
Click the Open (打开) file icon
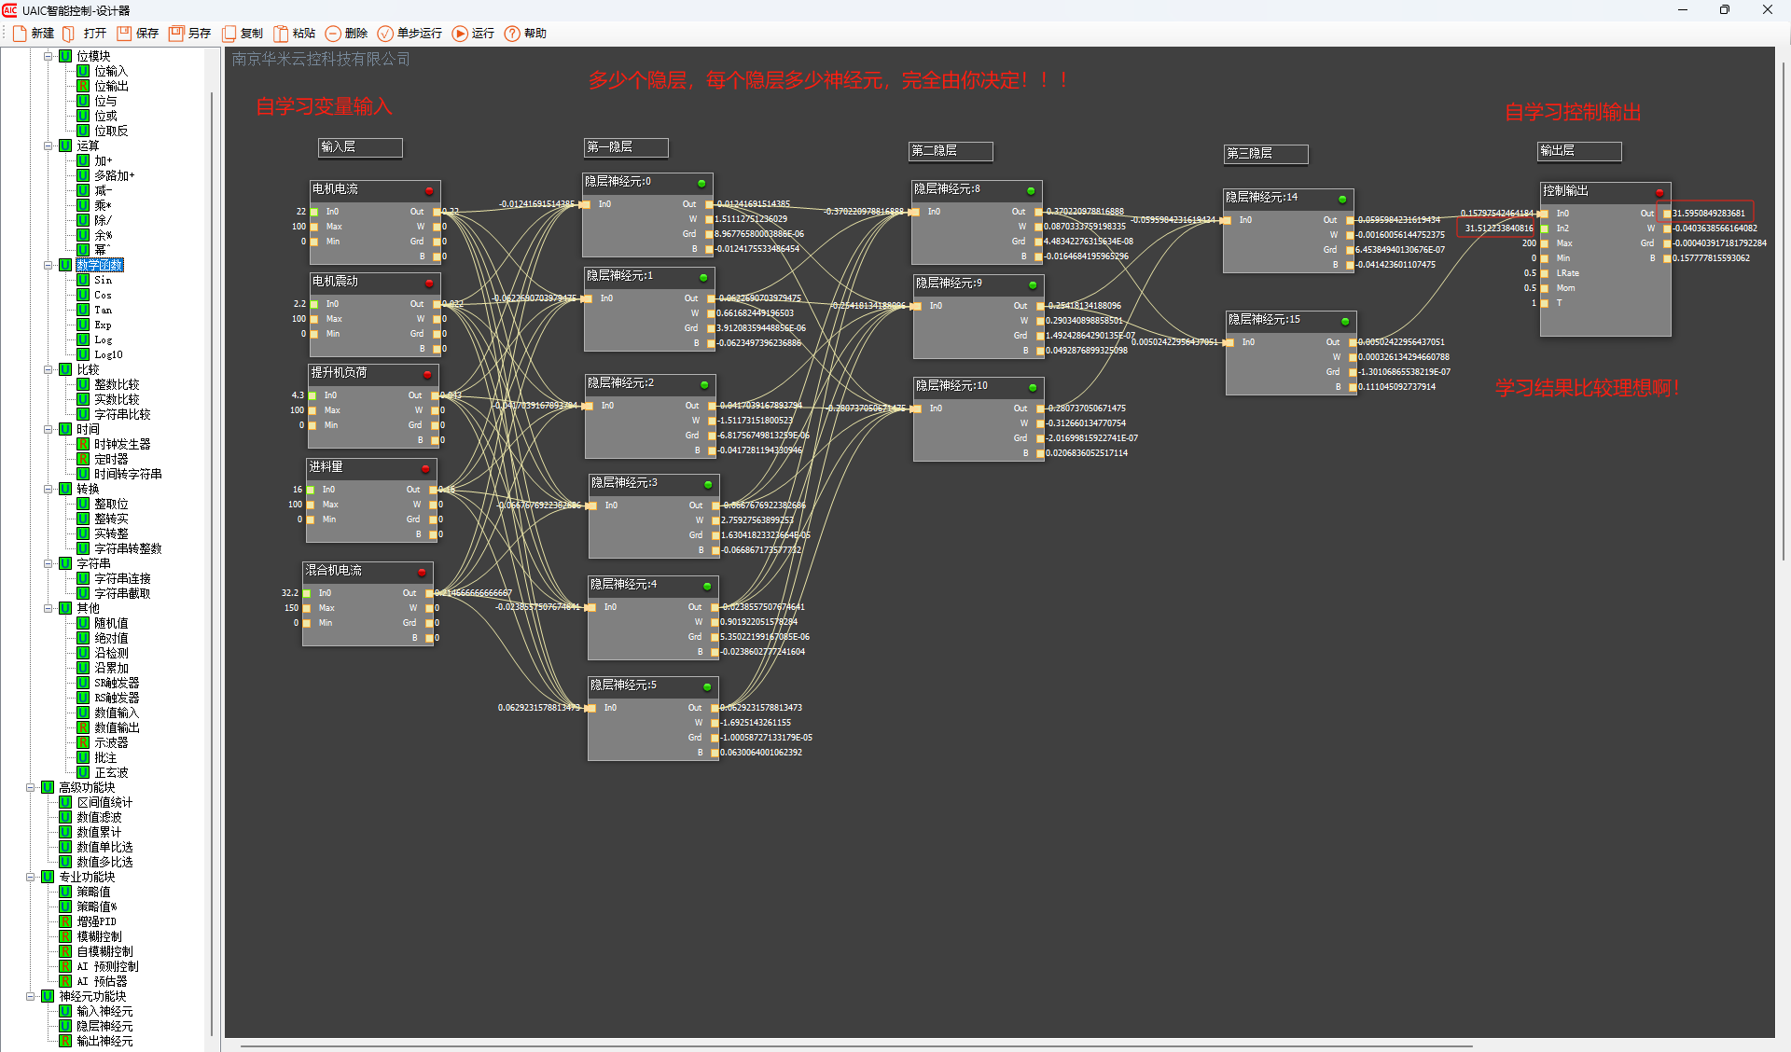68,34
